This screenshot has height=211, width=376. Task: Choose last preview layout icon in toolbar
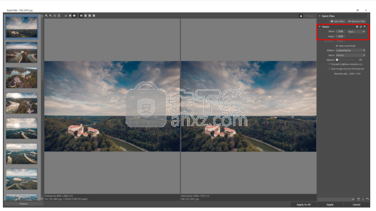(x=94, y=15)
